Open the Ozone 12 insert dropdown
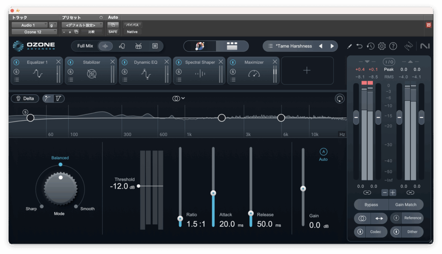The width and height of the screenshot is (442, 254). 34,31
